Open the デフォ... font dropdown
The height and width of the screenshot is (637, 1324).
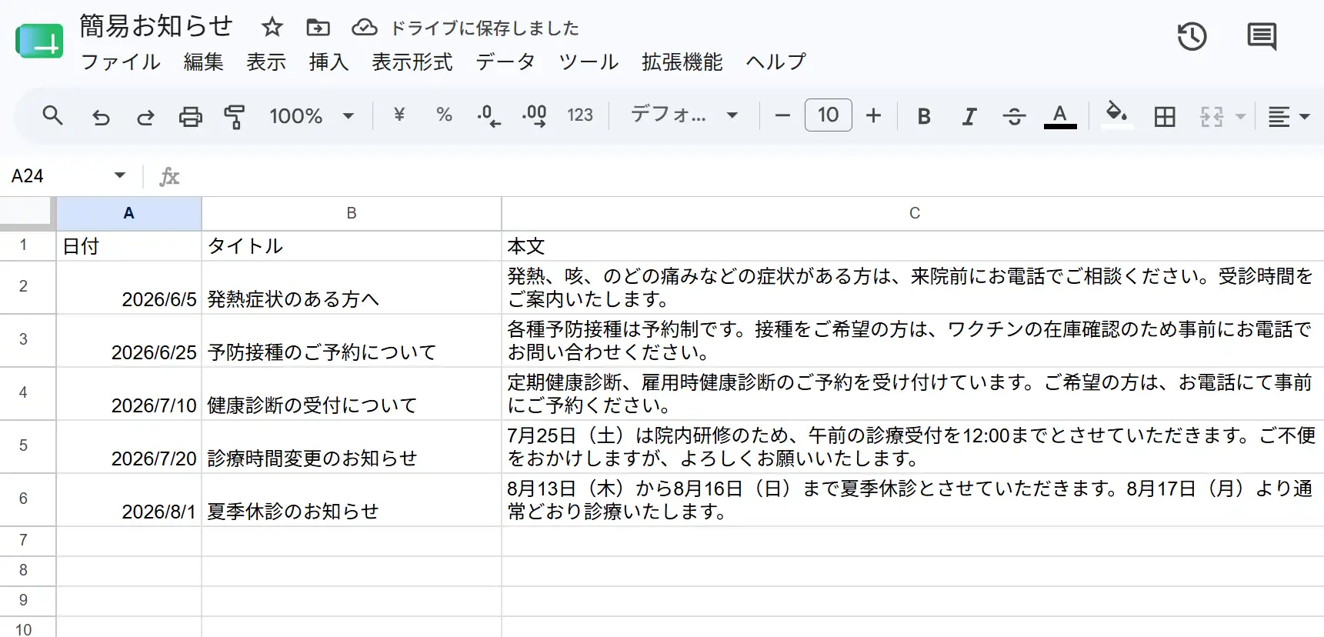[x=685, y=115]
